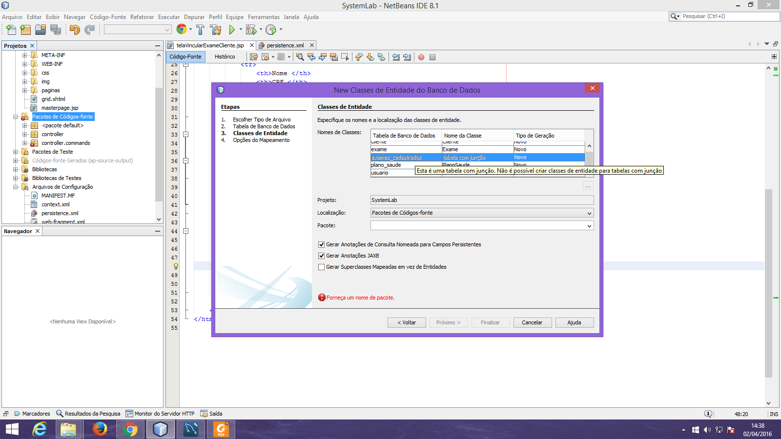Click the Debug Project icon
The height and width of the screenshot is (439, 781).
(x=251, y=30)
